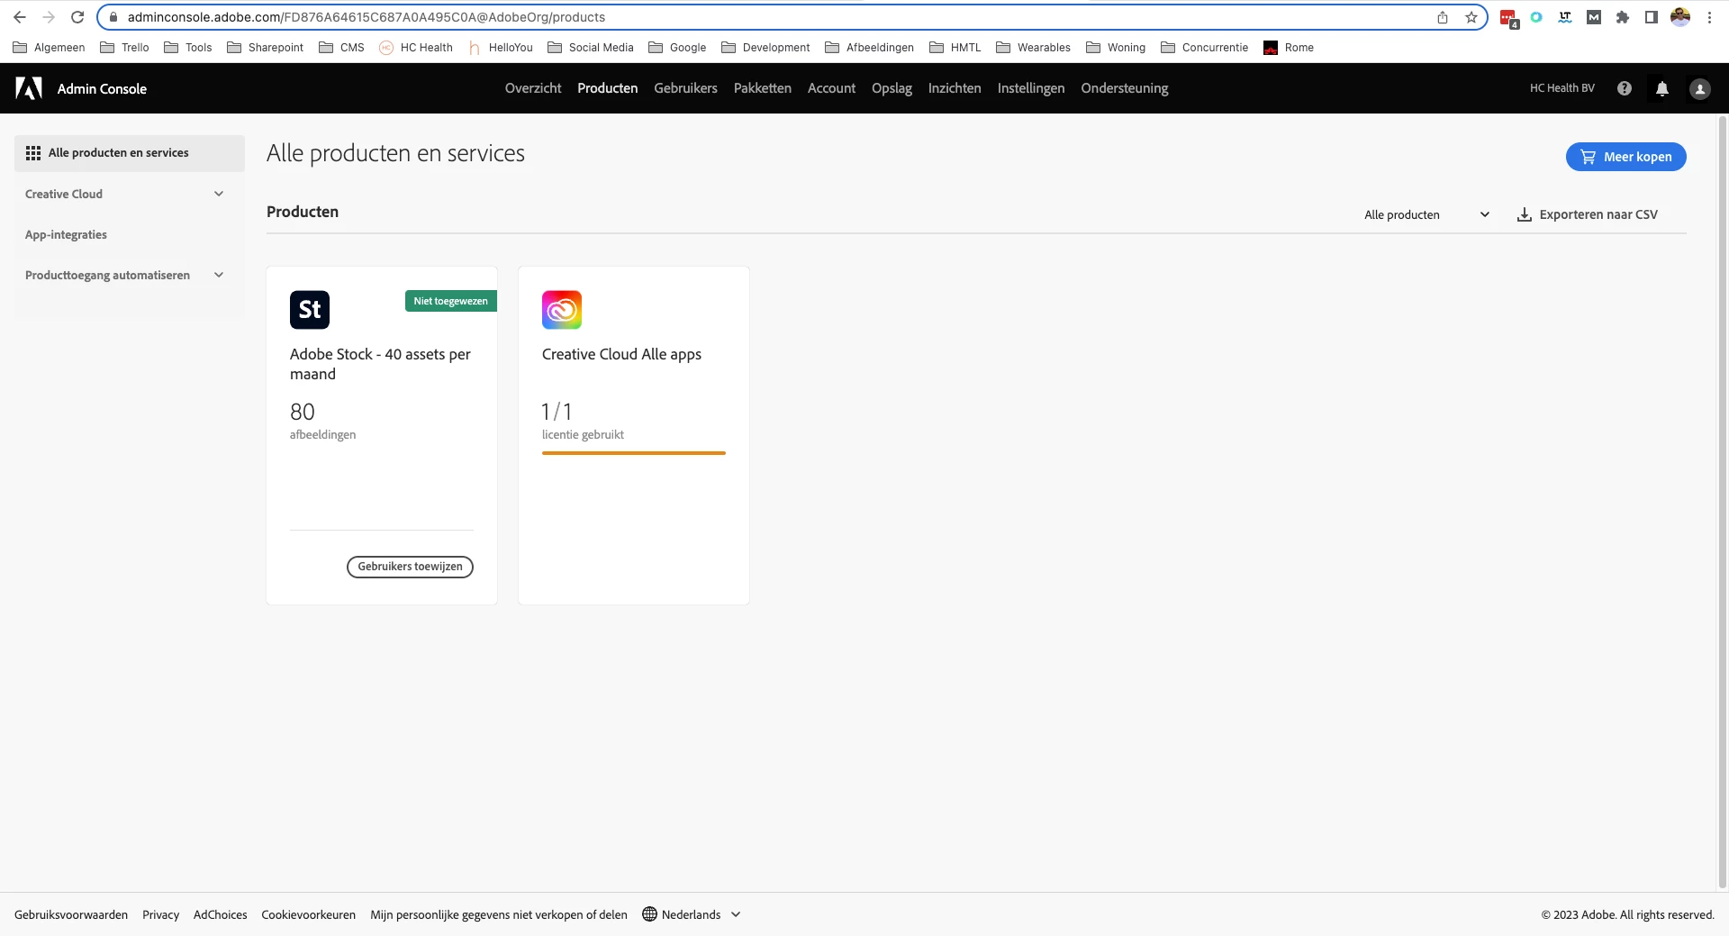
Task: Click the Niet toegewezen badge
Action: click(x=451, y=301)
